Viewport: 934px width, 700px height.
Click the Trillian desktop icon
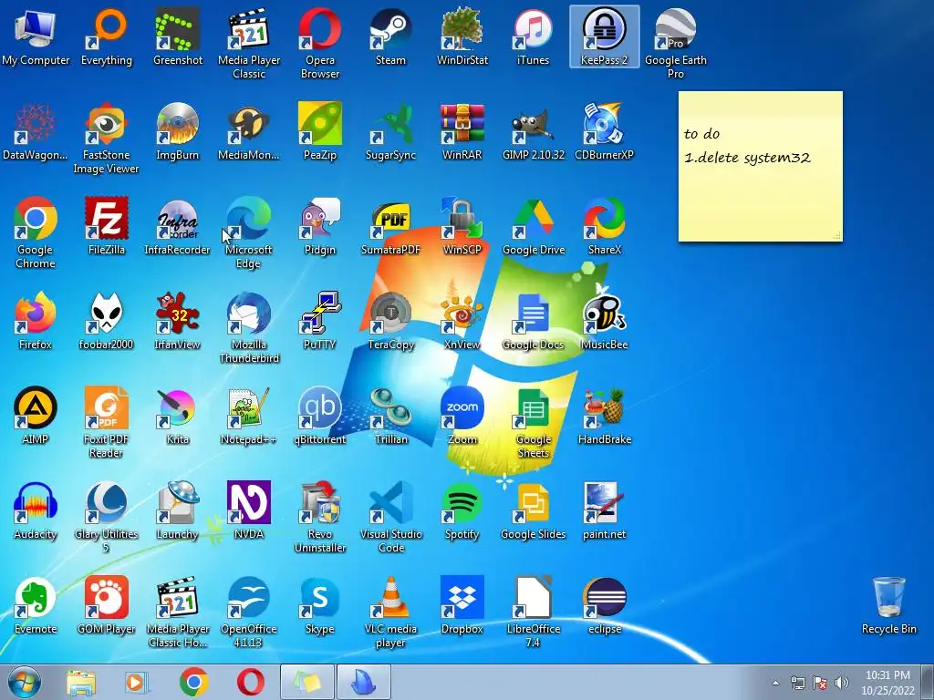390,416
